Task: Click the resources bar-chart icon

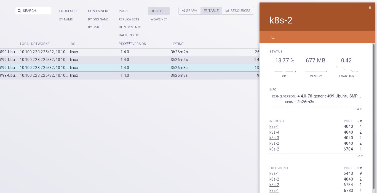Action: pyautogui.click(x=227, y=11)
